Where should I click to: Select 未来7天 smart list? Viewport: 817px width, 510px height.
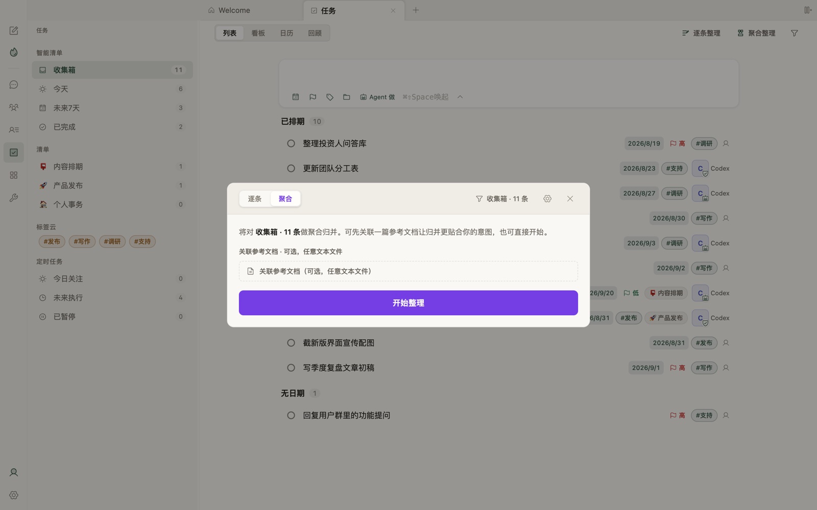pos(112,108)
